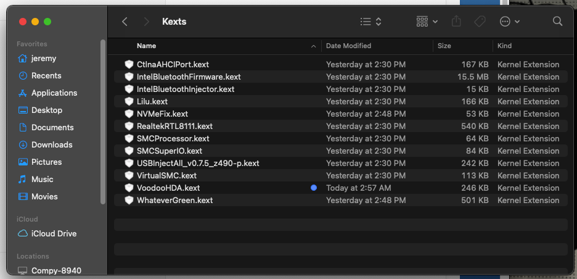The height and width of the screenshot is (279, 577).
Task: Click the 15.5 MB size value
Action: tap(473, 77)
